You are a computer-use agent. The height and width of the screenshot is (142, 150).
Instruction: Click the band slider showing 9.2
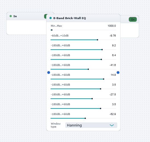click(83, 50)
